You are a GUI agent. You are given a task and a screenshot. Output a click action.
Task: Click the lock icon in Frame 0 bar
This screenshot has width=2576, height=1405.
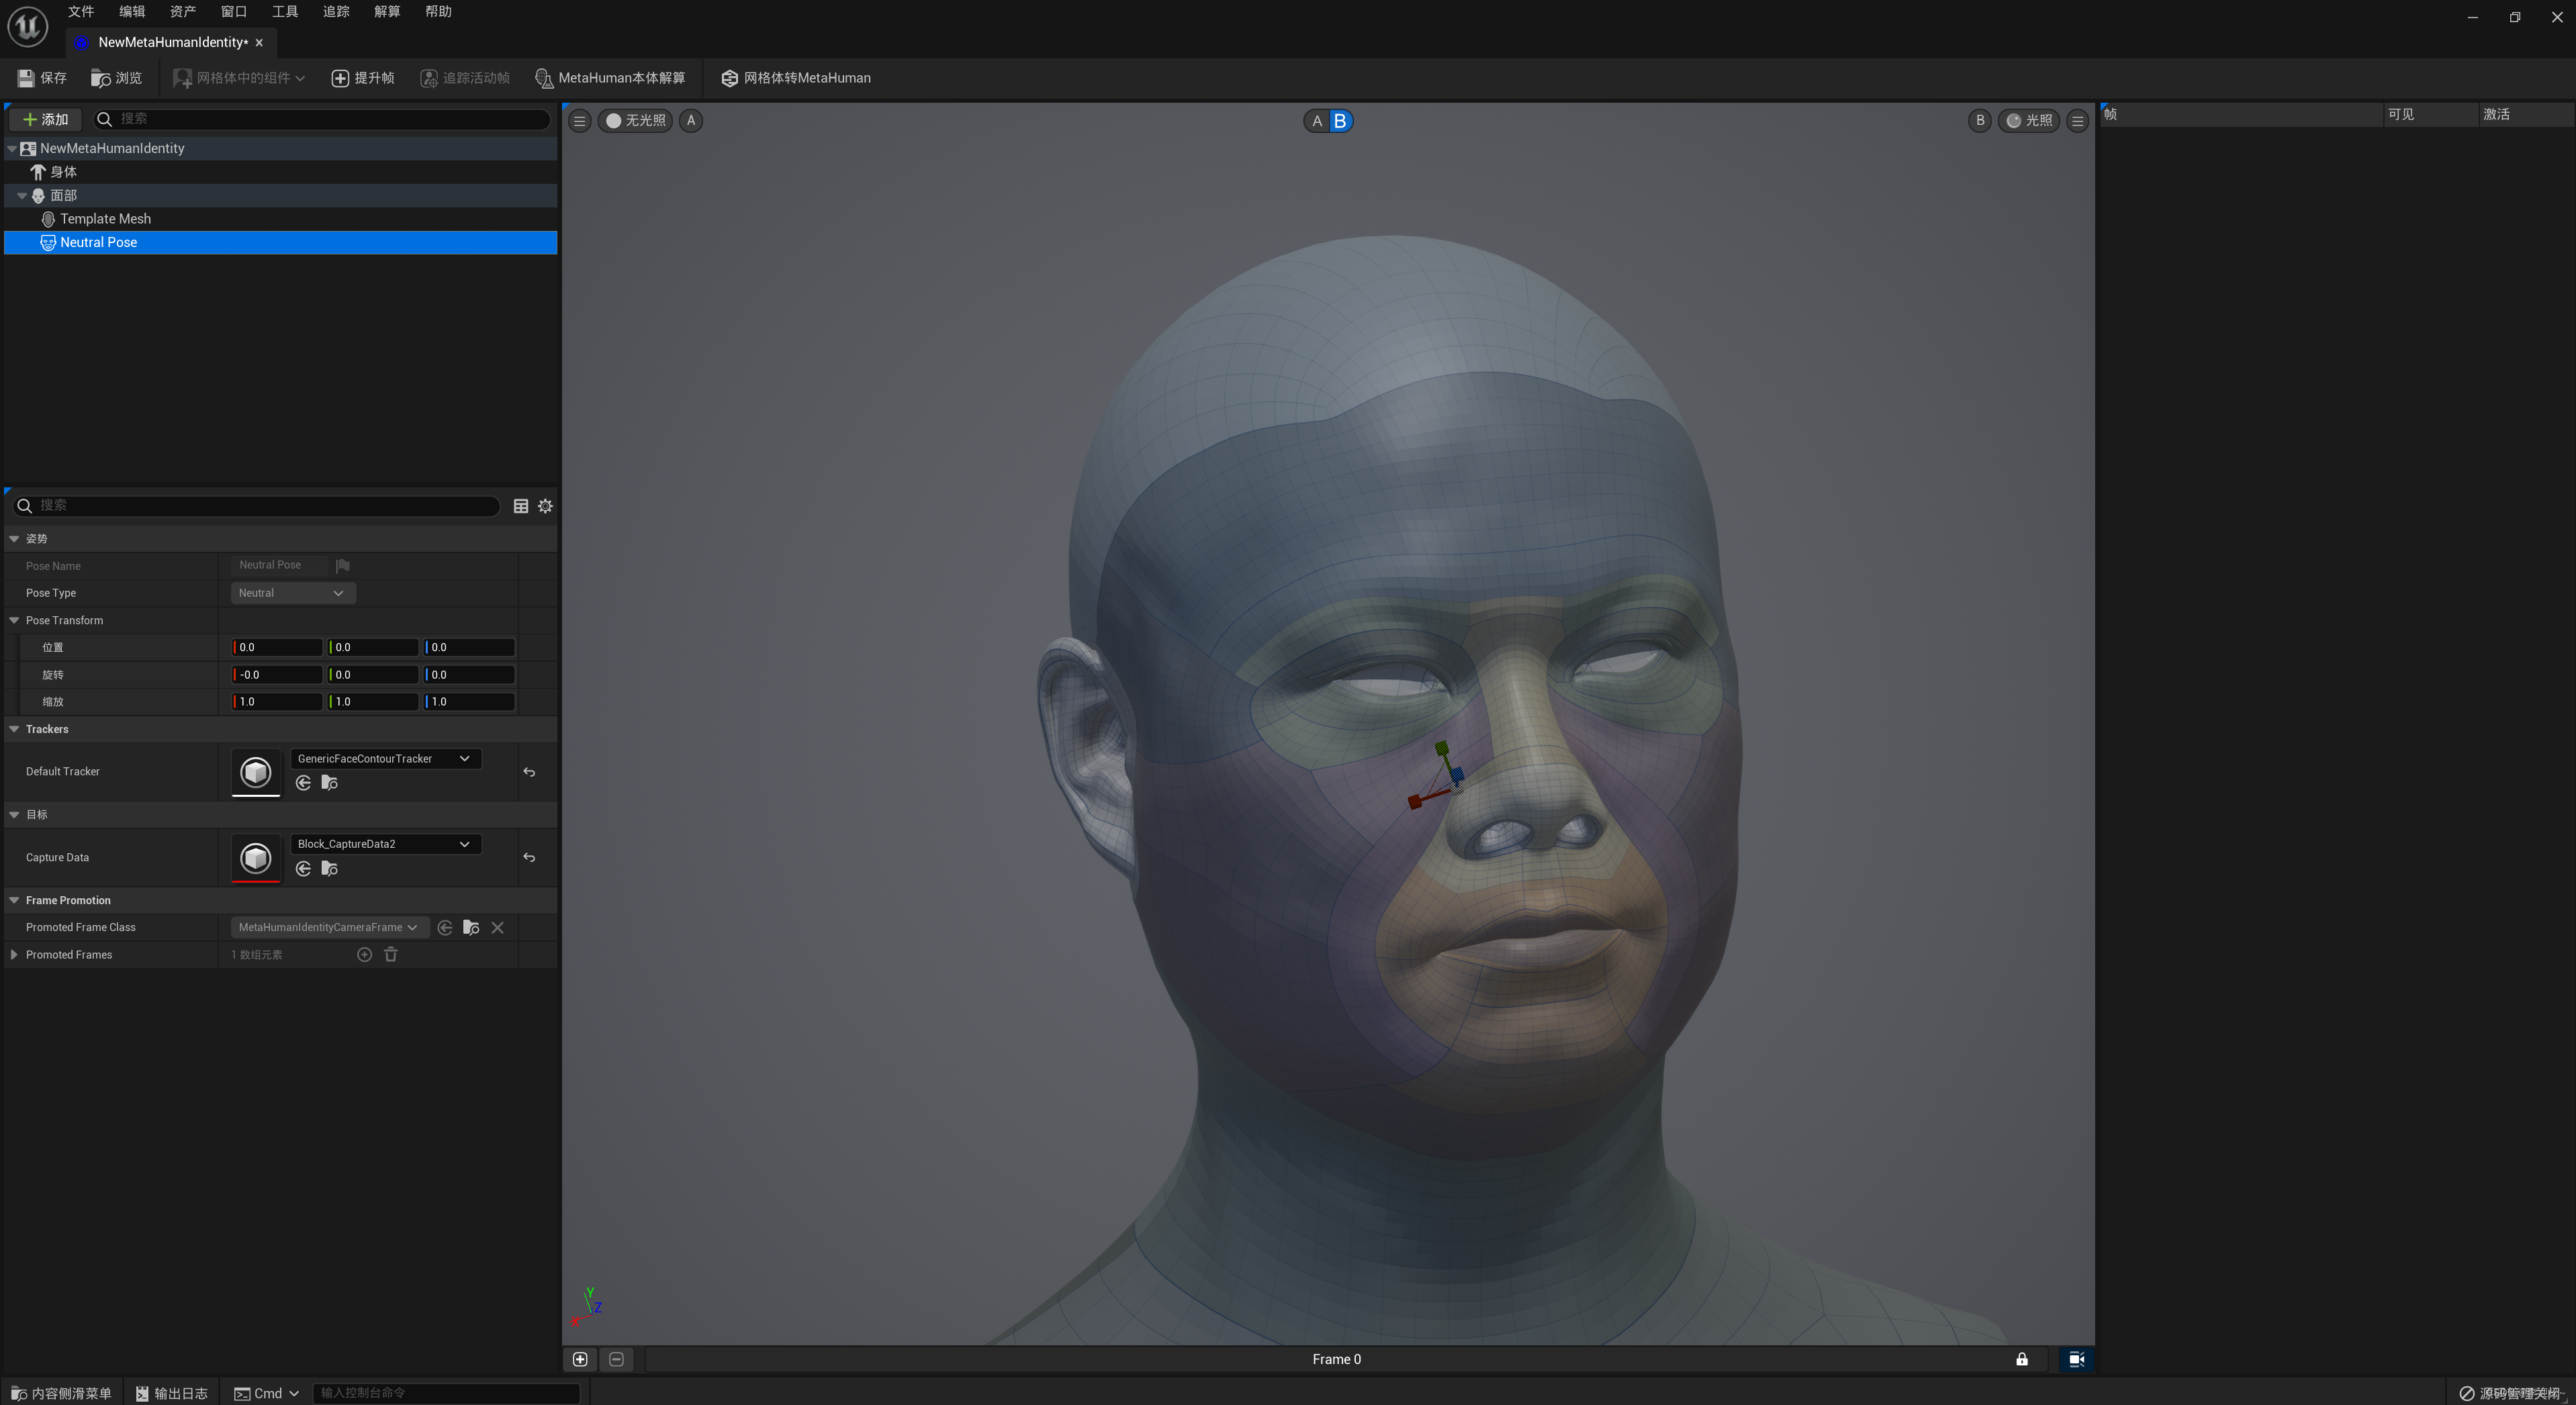coord(2021,1359)
